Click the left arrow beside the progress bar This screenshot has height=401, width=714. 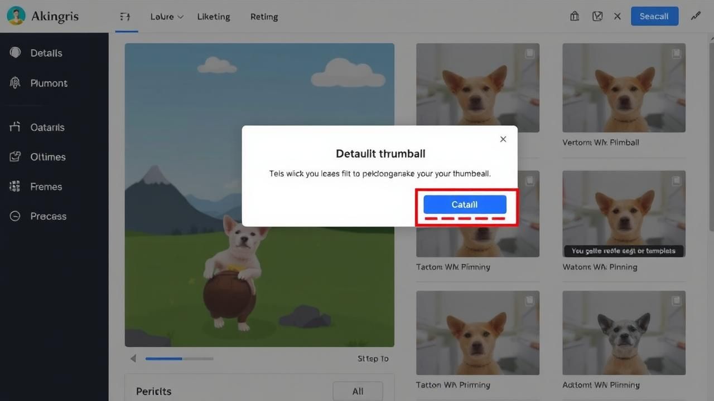coord(133,359)
